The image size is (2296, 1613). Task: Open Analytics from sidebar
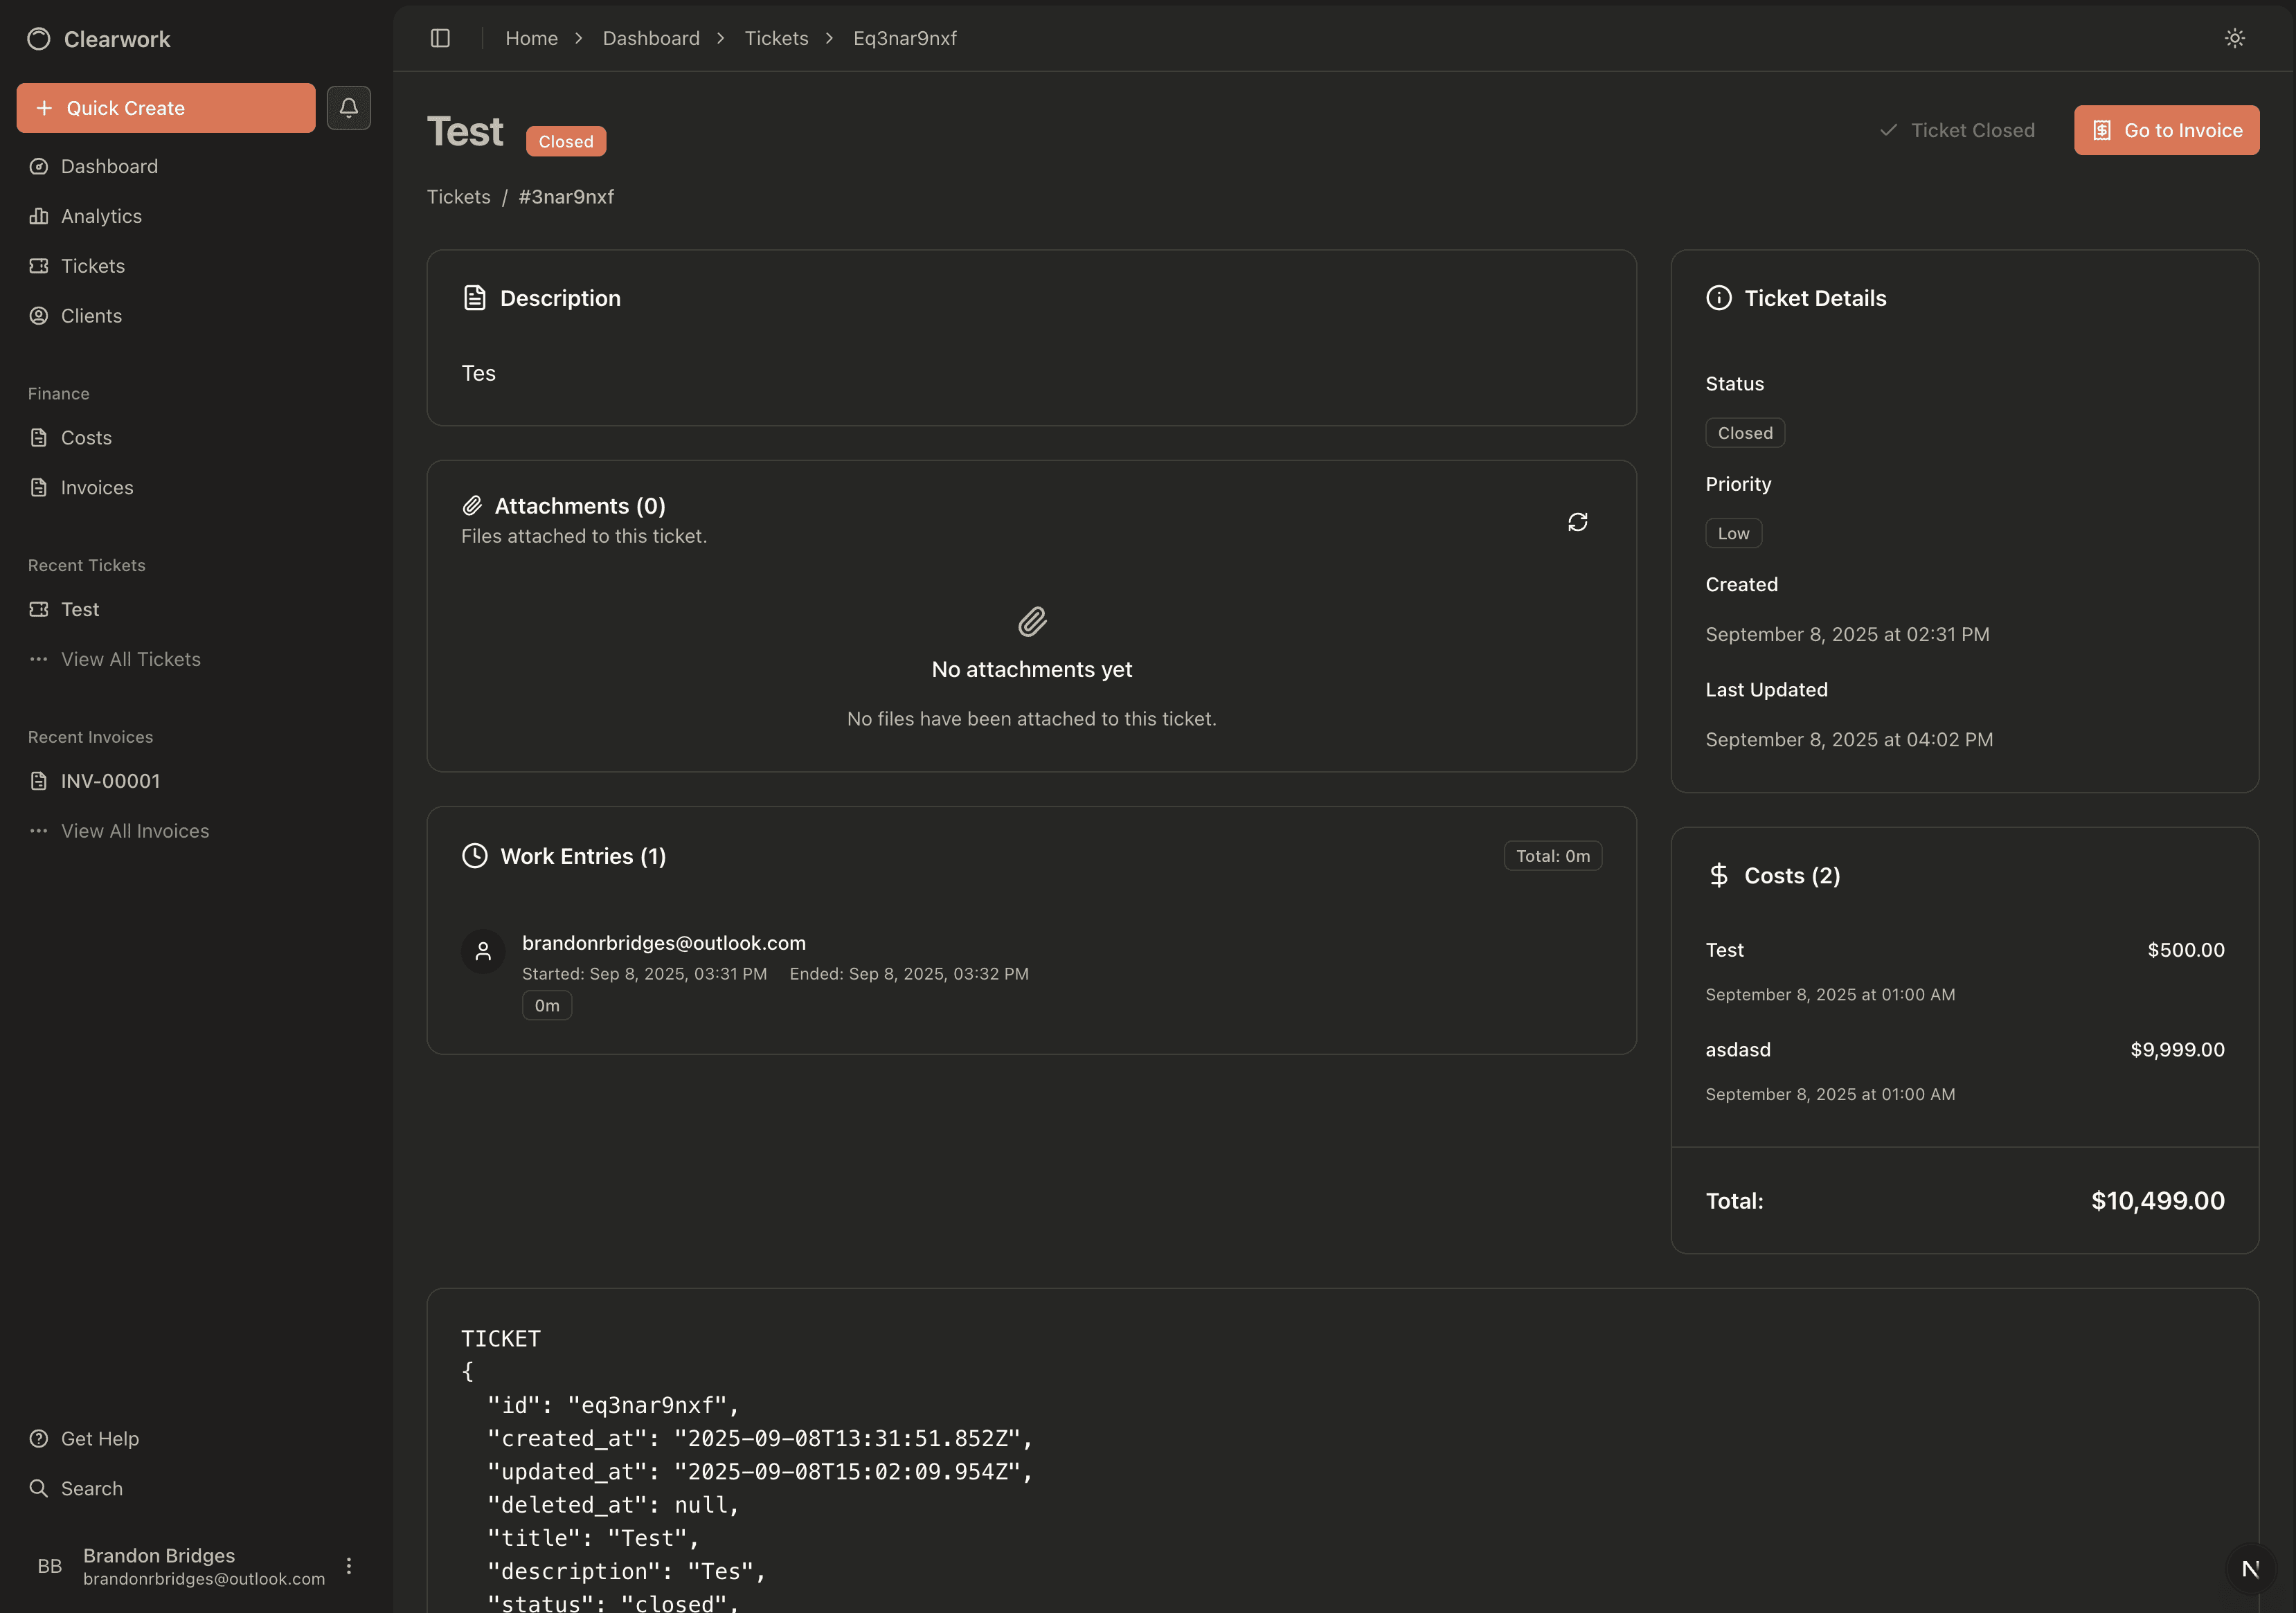(101, 216)
